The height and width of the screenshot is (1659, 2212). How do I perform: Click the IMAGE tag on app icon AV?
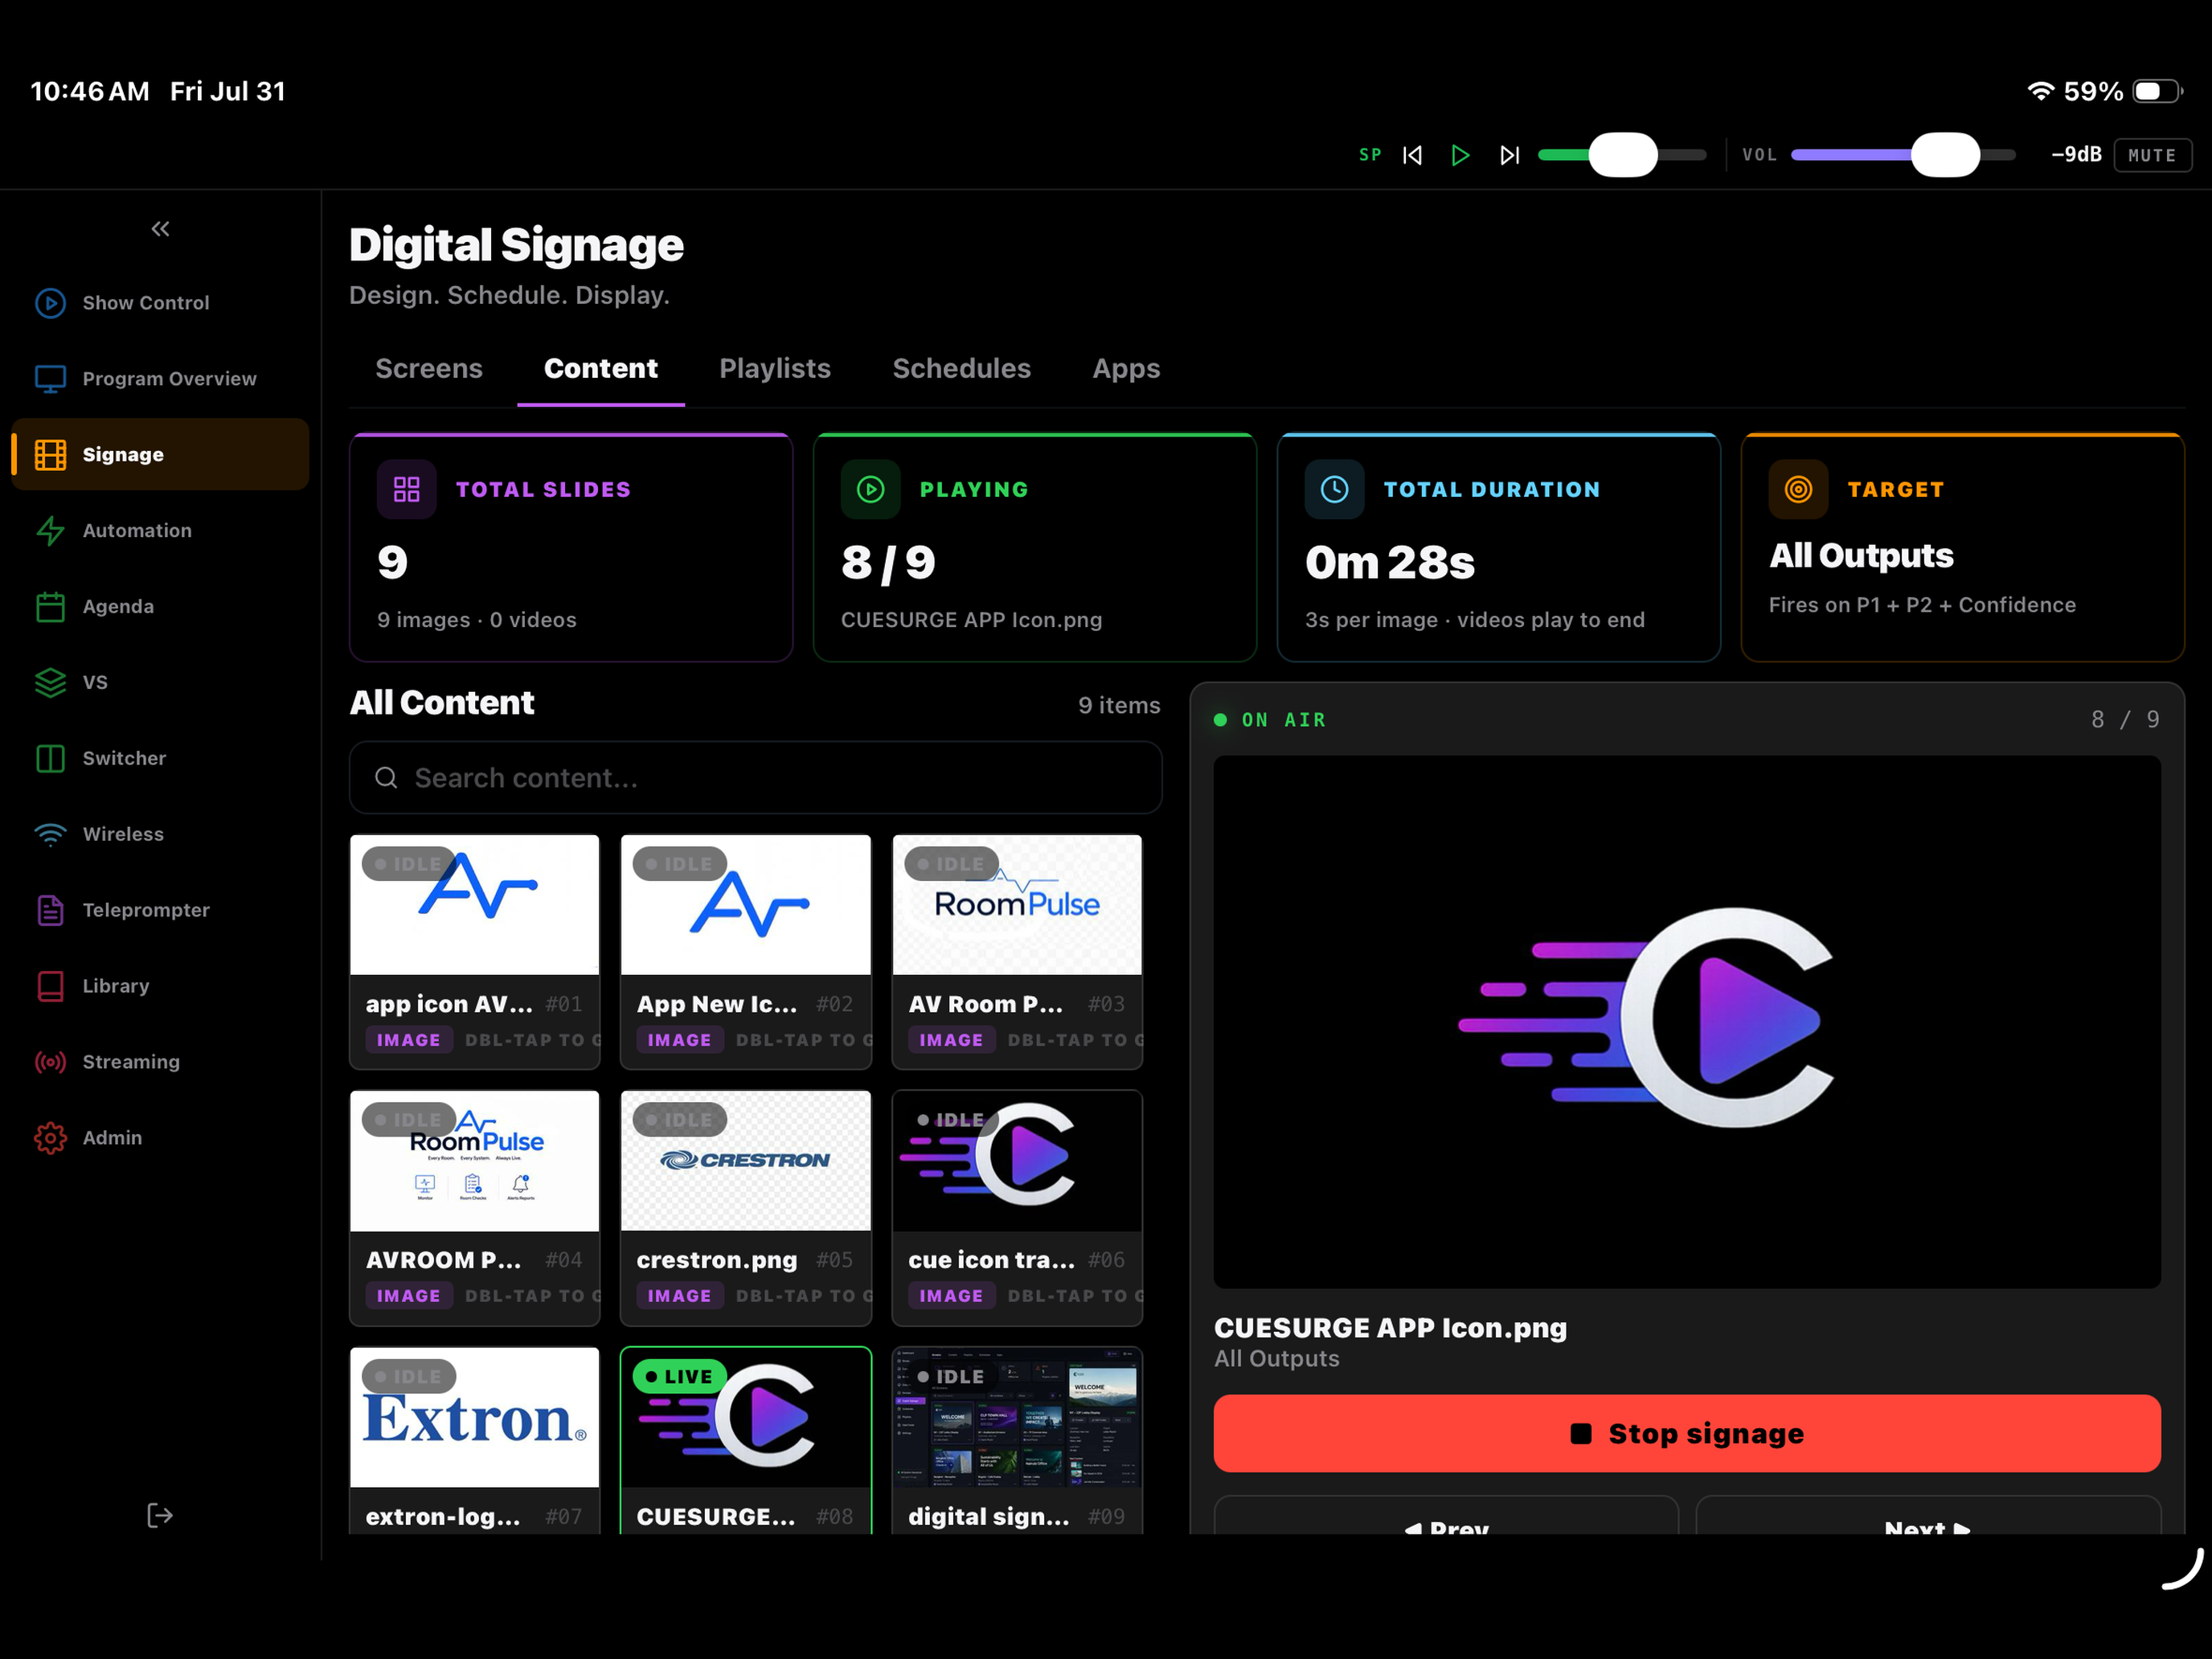tap(409, 1040)
